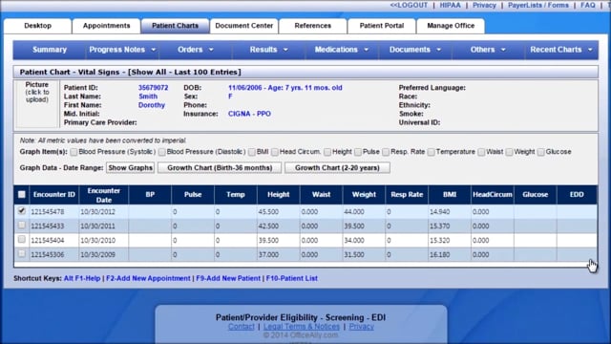Screen dimensions: 611x344
Task: Open the Manage Office tab
Action: point(451,26)
